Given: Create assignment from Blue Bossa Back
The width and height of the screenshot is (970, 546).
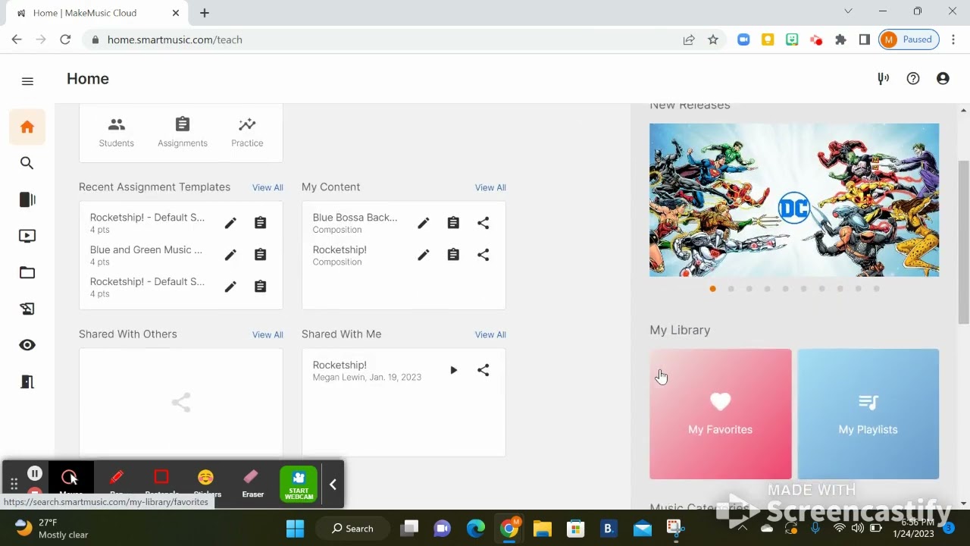Looking at the screenshot, I should click(453, 223).
